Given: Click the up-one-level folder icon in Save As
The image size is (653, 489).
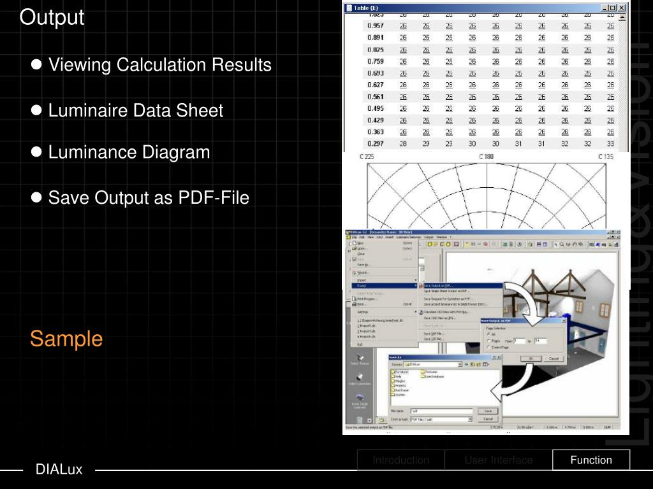Looking at the screenshot, I should pyautogui.click(x=473, y=364).
